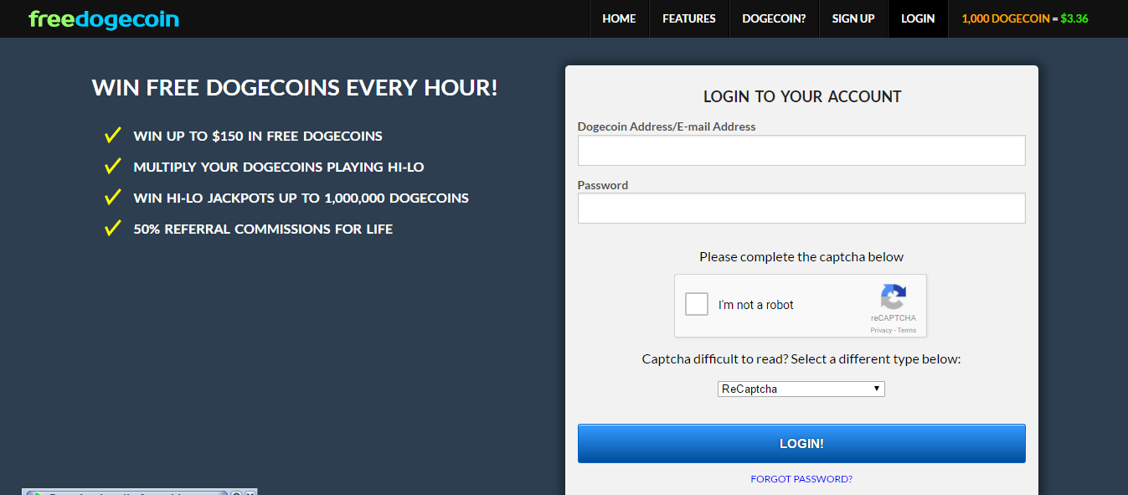This screenshot has width=1128, height=495.
Task: Click the 50% REFERRAL COMMISSIONS FOR LIFE text
Action: tap(263, 229)
